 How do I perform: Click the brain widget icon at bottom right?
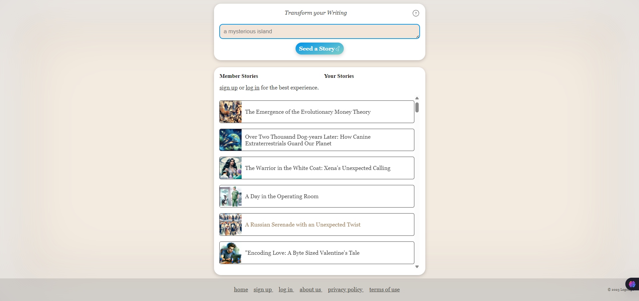[632, 284]
